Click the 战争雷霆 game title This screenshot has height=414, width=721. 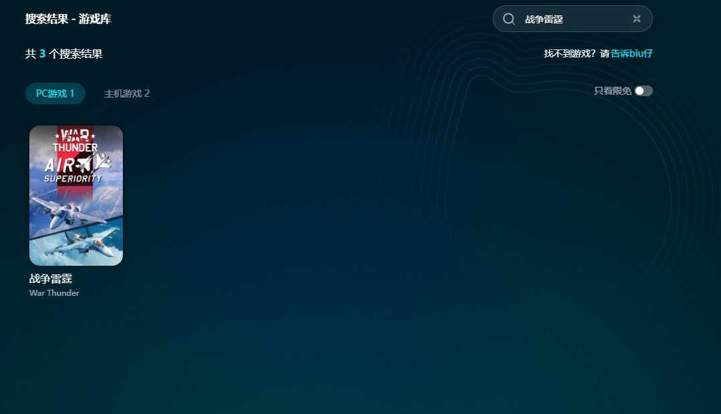51,278
